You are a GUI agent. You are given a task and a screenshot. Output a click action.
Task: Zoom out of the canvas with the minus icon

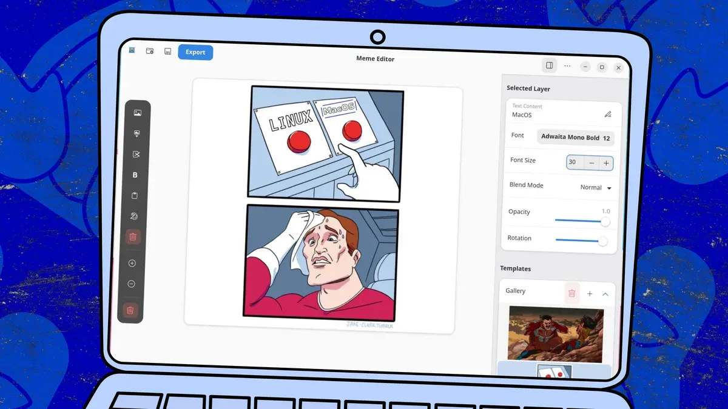click(132, 284)
